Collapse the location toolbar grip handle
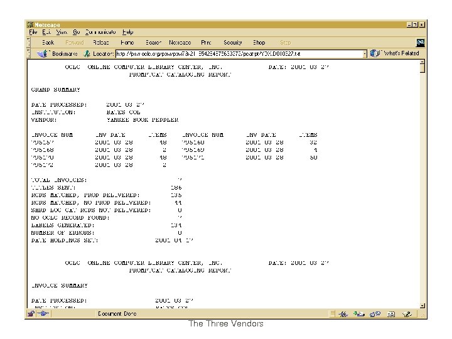Image resolution: width=452 pixels, height=339 pixels. pos(28,53)
